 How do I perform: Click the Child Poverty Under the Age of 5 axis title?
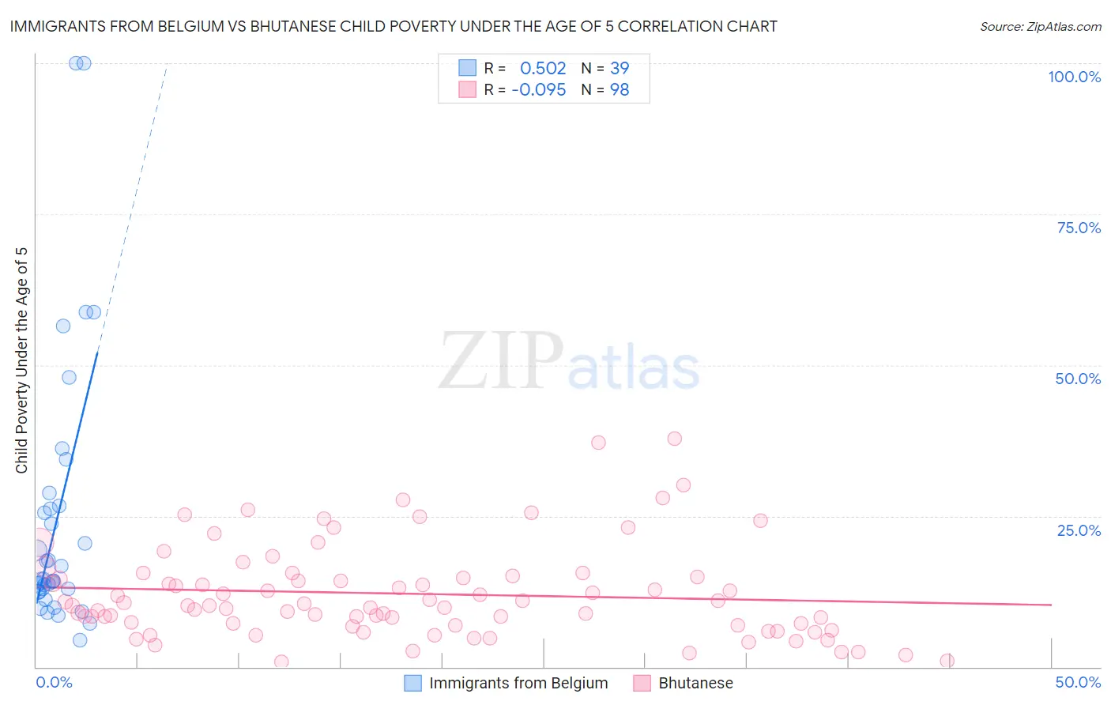click(21, 360)
